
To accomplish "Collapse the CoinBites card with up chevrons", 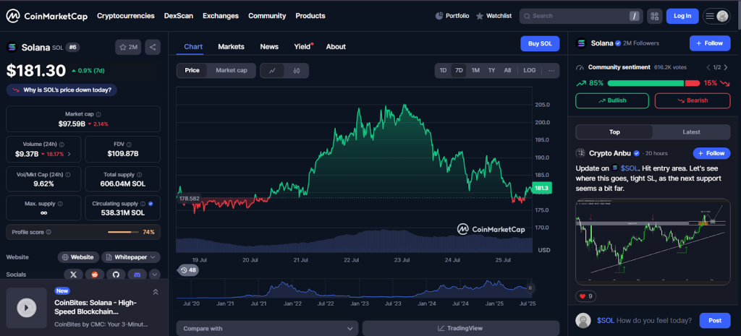I will pyautogui.click(x=156, y=292).
